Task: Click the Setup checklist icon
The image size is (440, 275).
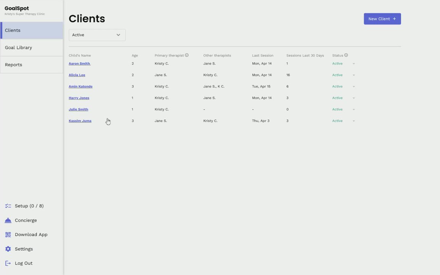Action: tap(8, 206)
